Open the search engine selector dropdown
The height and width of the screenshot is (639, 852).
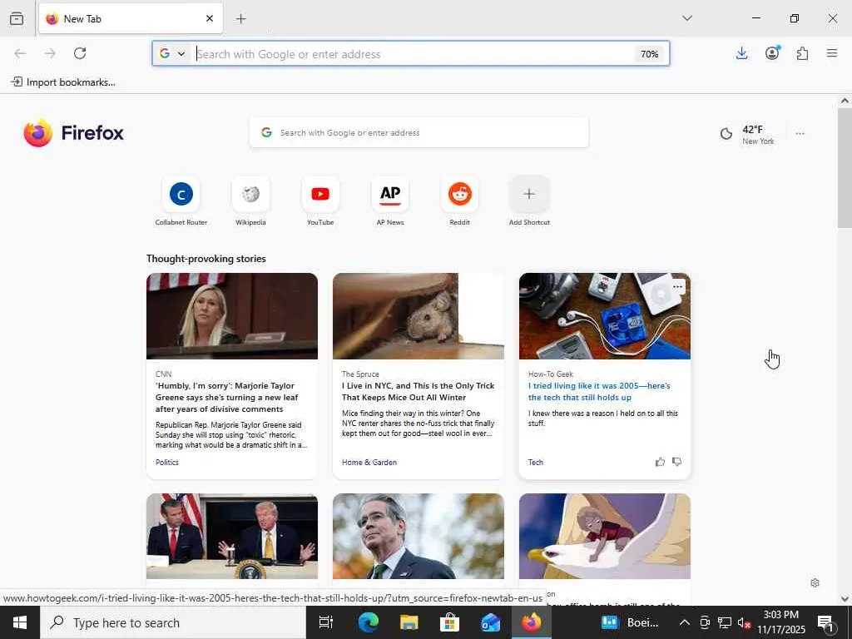(172, 53)
